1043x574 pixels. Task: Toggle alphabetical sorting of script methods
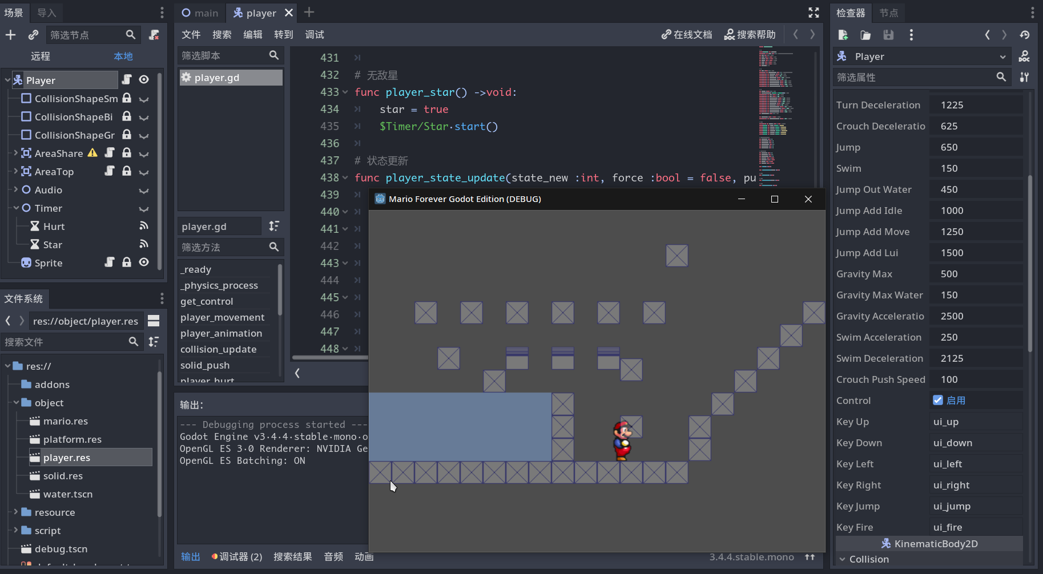pos(273,226)
